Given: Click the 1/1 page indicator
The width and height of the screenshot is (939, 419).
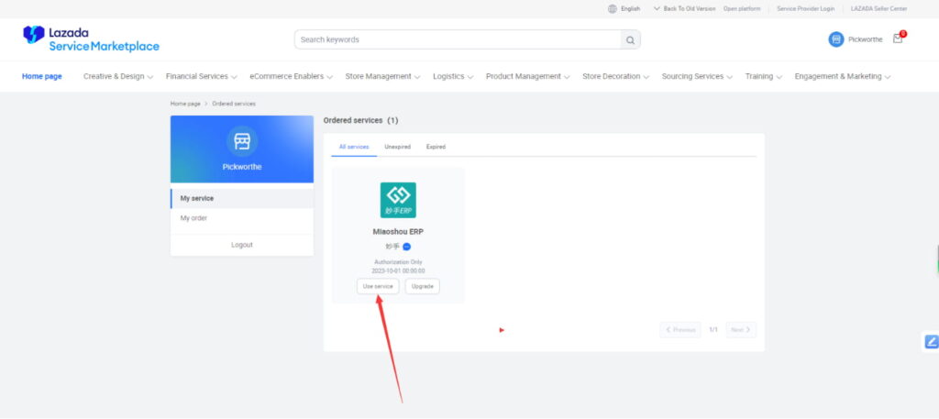Looking at the screenshot, I should click(x=713, y=330).
